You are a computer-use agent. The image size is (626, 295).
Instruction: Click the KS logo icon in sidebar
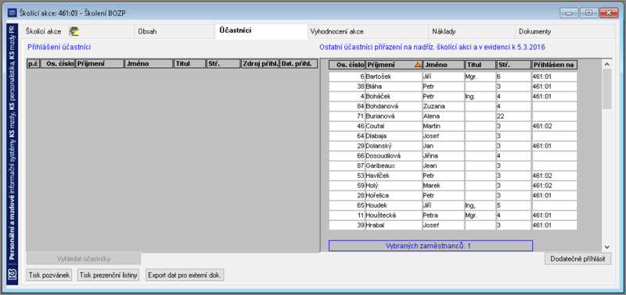[13, 274]
